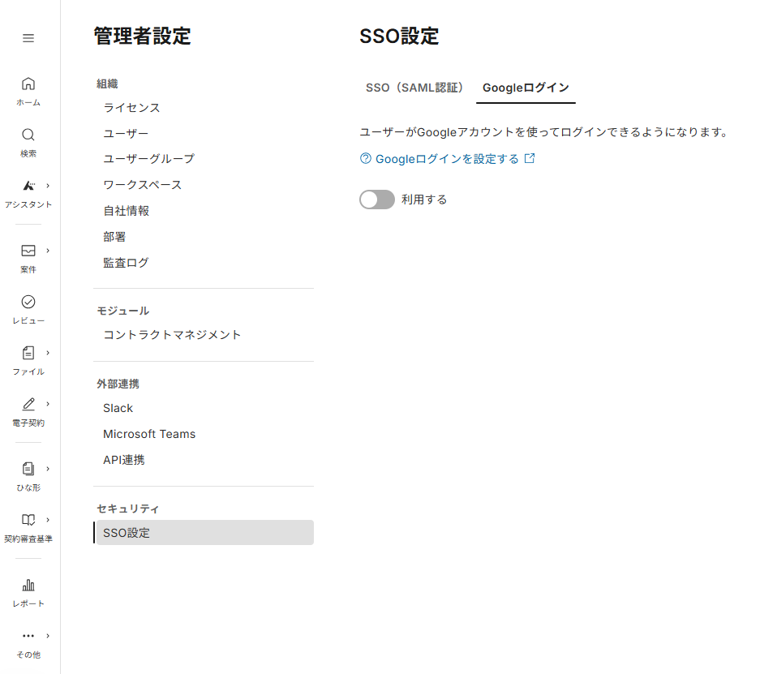The height and width of the screenshot is (674, 764).
Task: Switch to SSO（SAML認証） tab
Action: [x=414, y=88]
